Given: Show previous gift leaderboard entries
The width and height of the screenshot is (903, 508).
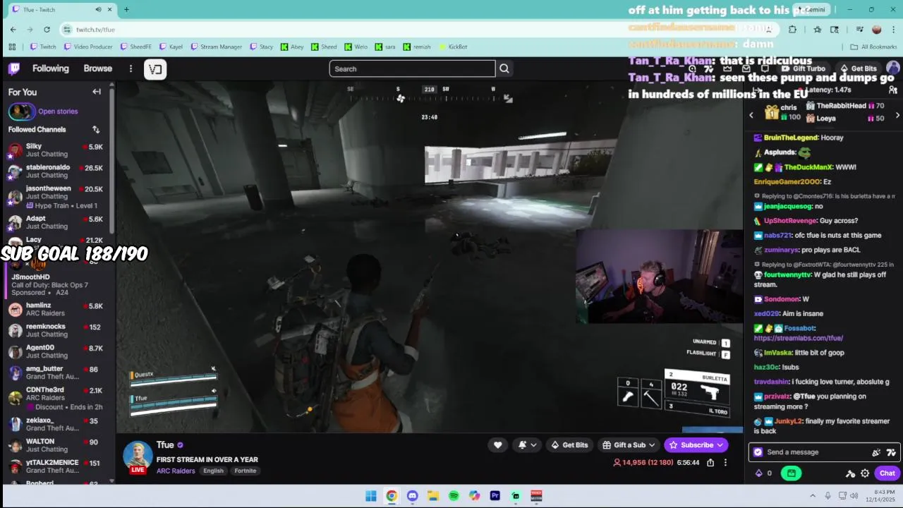Looking at the screenshot, I should [751, 115].
